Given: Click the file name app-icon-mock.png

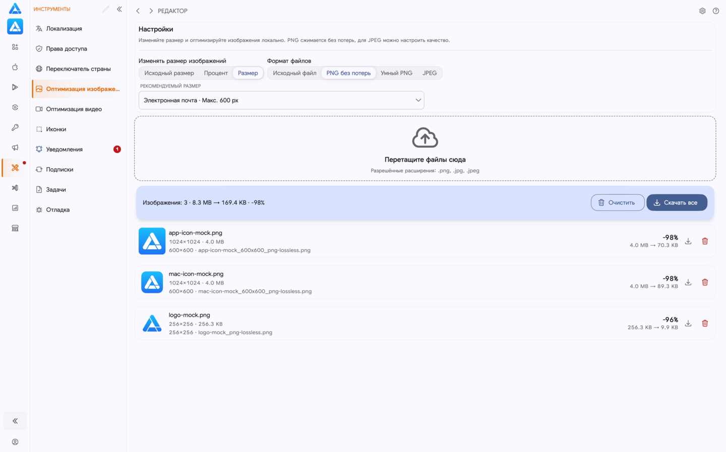Looking at the screenshot, I should (x=196, y=233).
